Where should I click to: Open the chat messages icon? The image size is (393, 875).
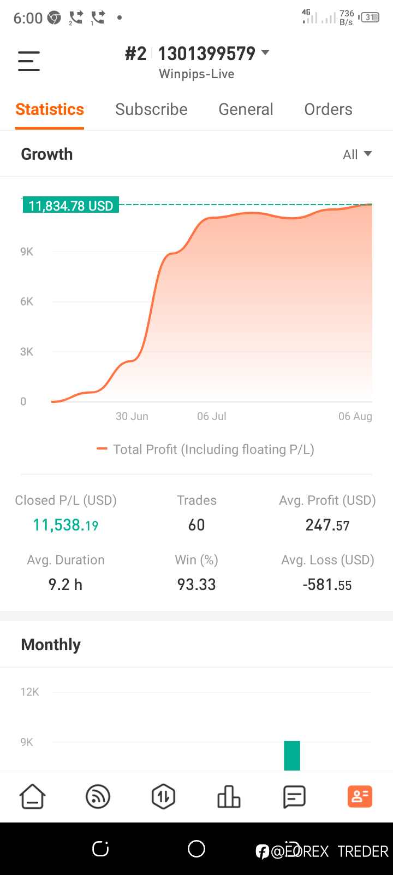294,796
